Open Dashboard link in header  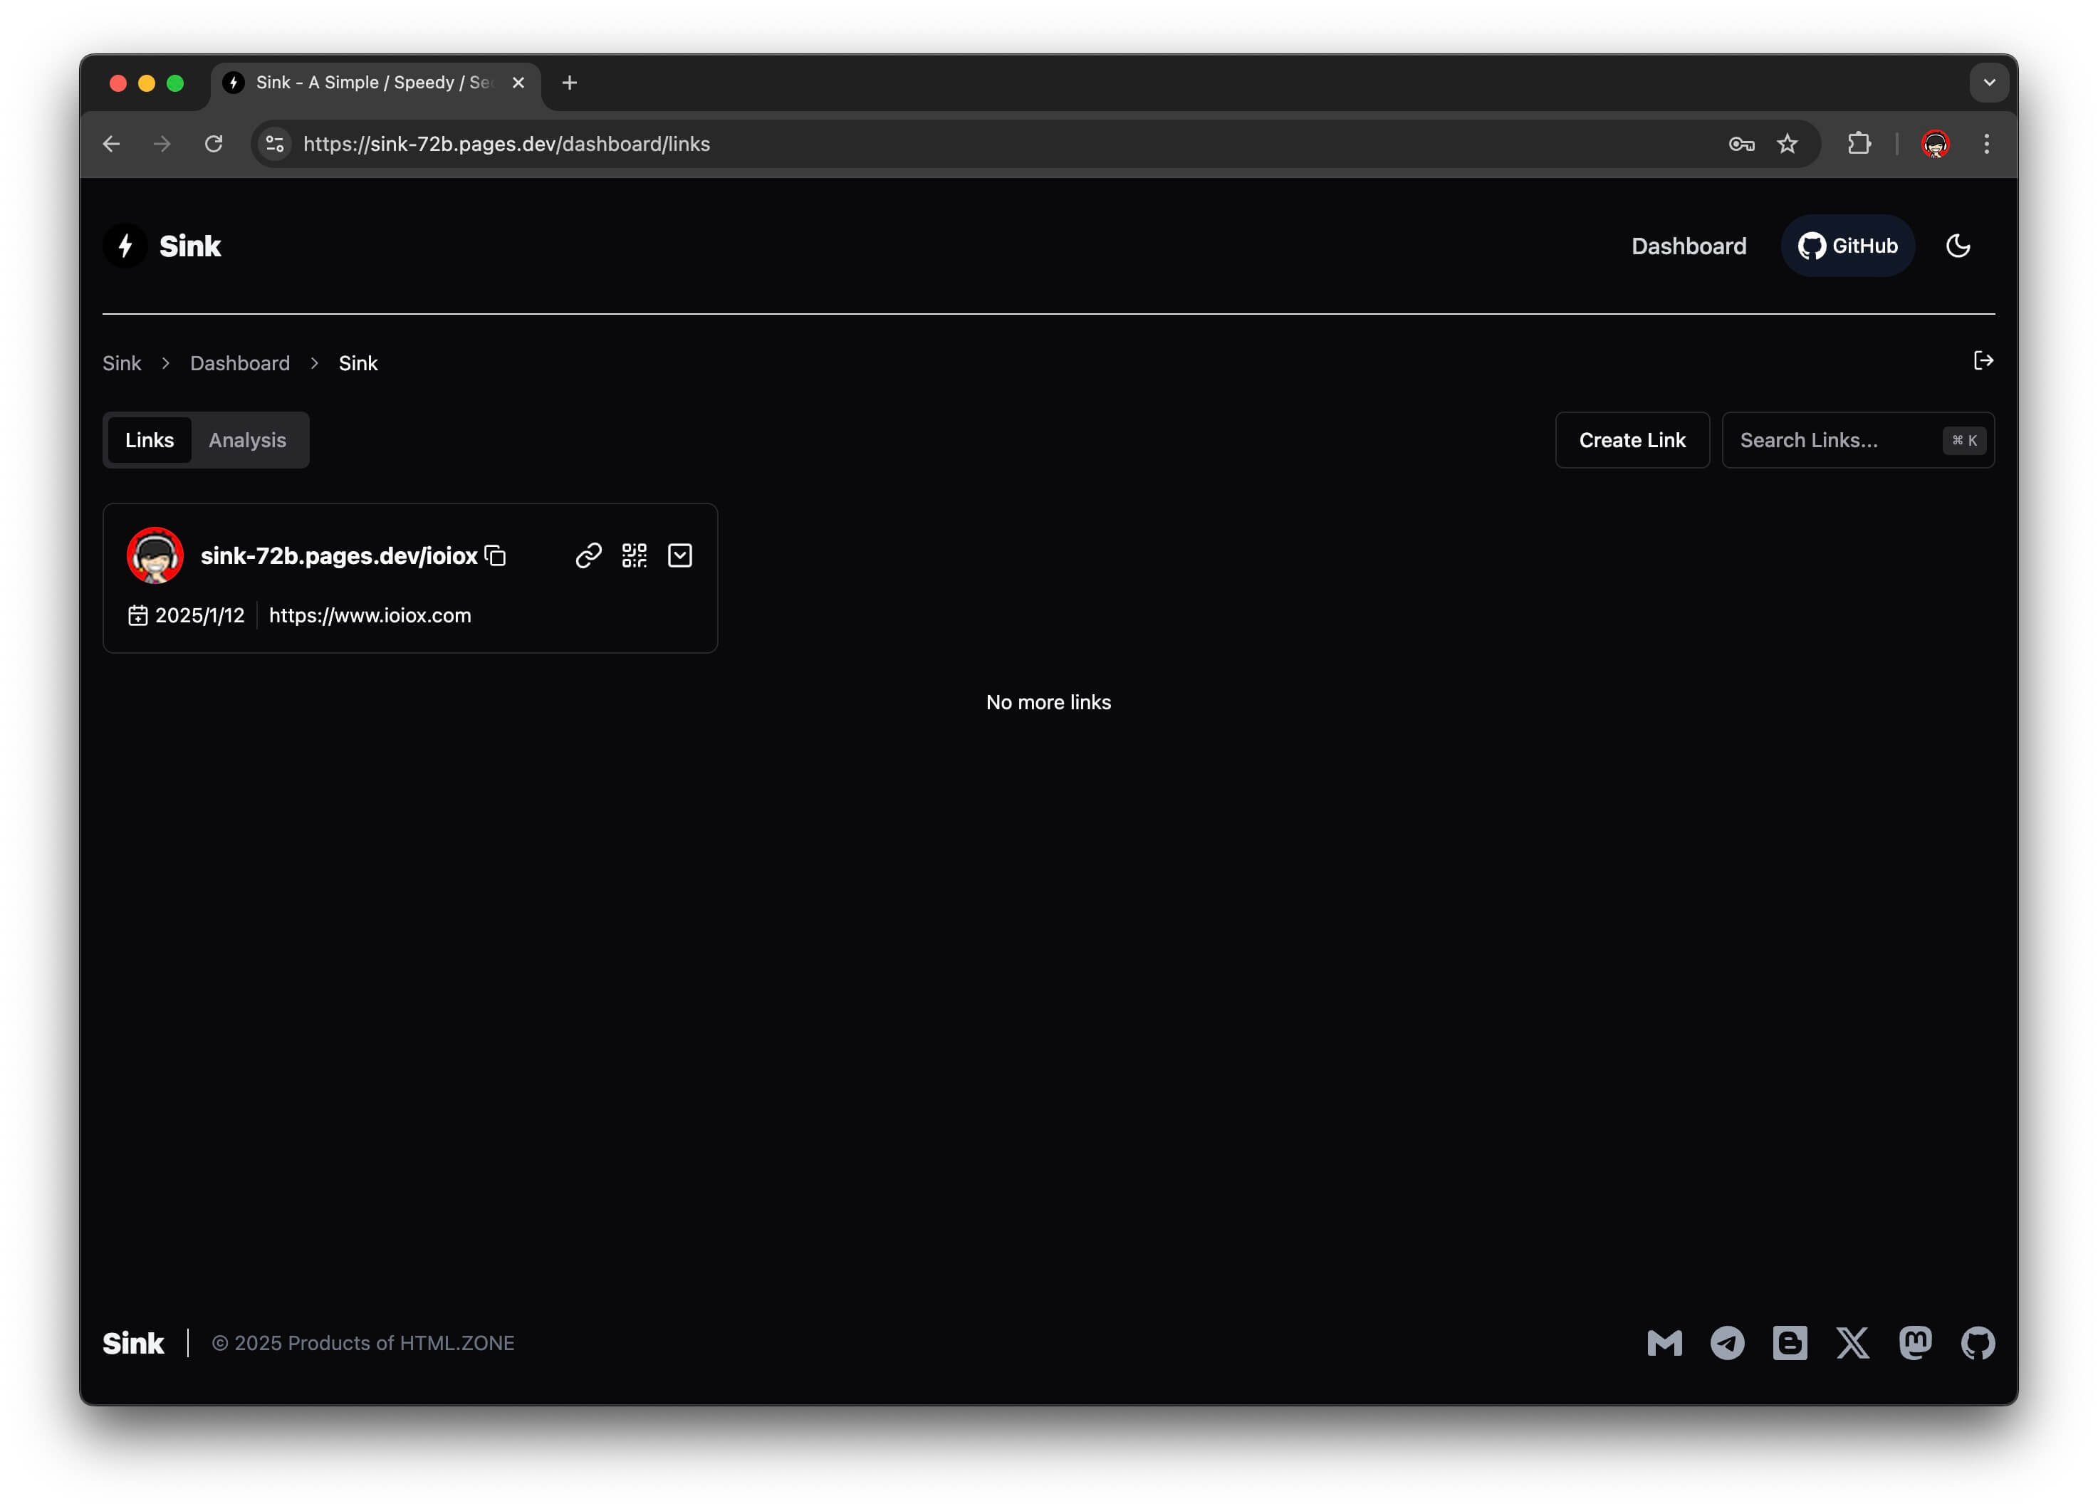(1689, 246)
